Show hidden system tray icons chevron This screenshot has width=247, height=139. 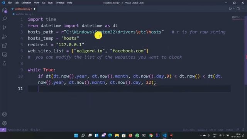click(x=200, y=136)
